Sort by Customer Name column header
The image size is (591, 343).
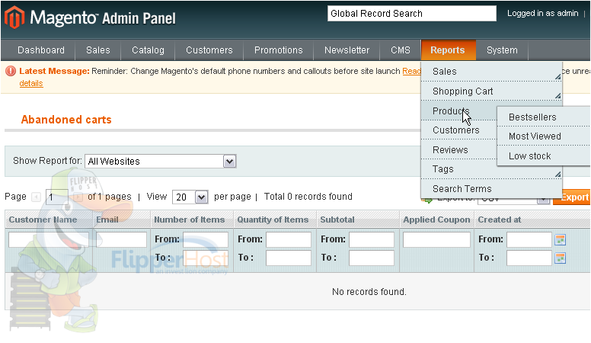click(x=43, y=220)
